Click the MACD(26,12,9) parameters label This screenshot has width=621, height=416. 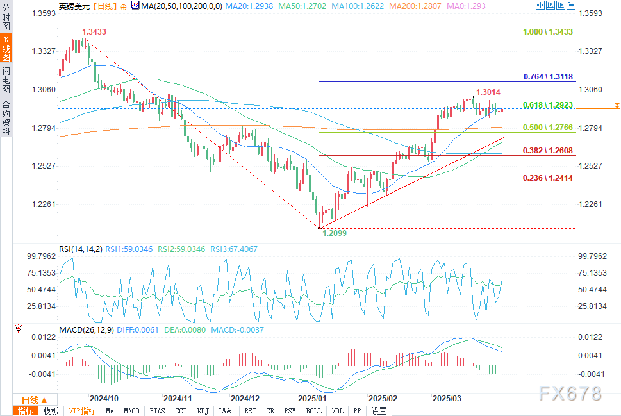[x=87, y=330]
